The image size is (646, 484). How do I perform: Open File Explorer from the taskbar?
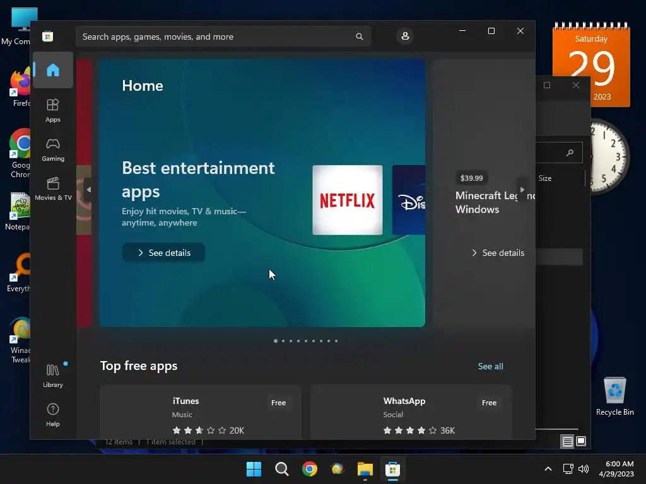pyautogui.click(x=365, y=469)
